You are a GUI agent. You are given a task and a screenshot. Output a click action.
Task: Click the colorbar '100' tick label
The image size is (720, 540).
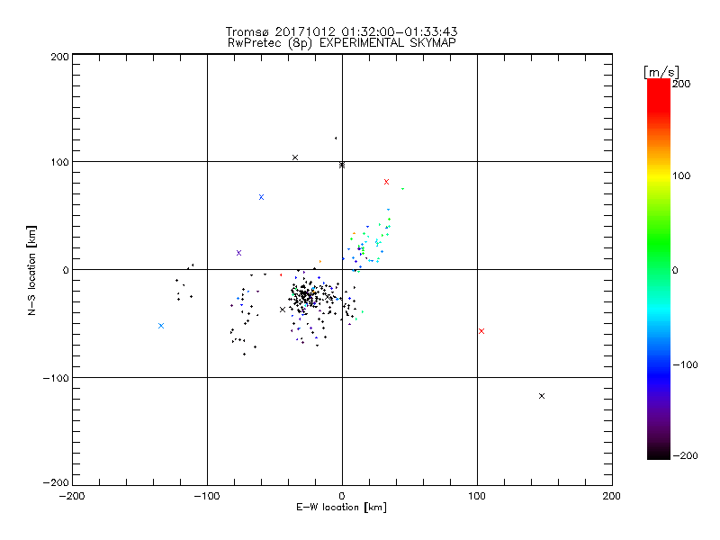681,175
